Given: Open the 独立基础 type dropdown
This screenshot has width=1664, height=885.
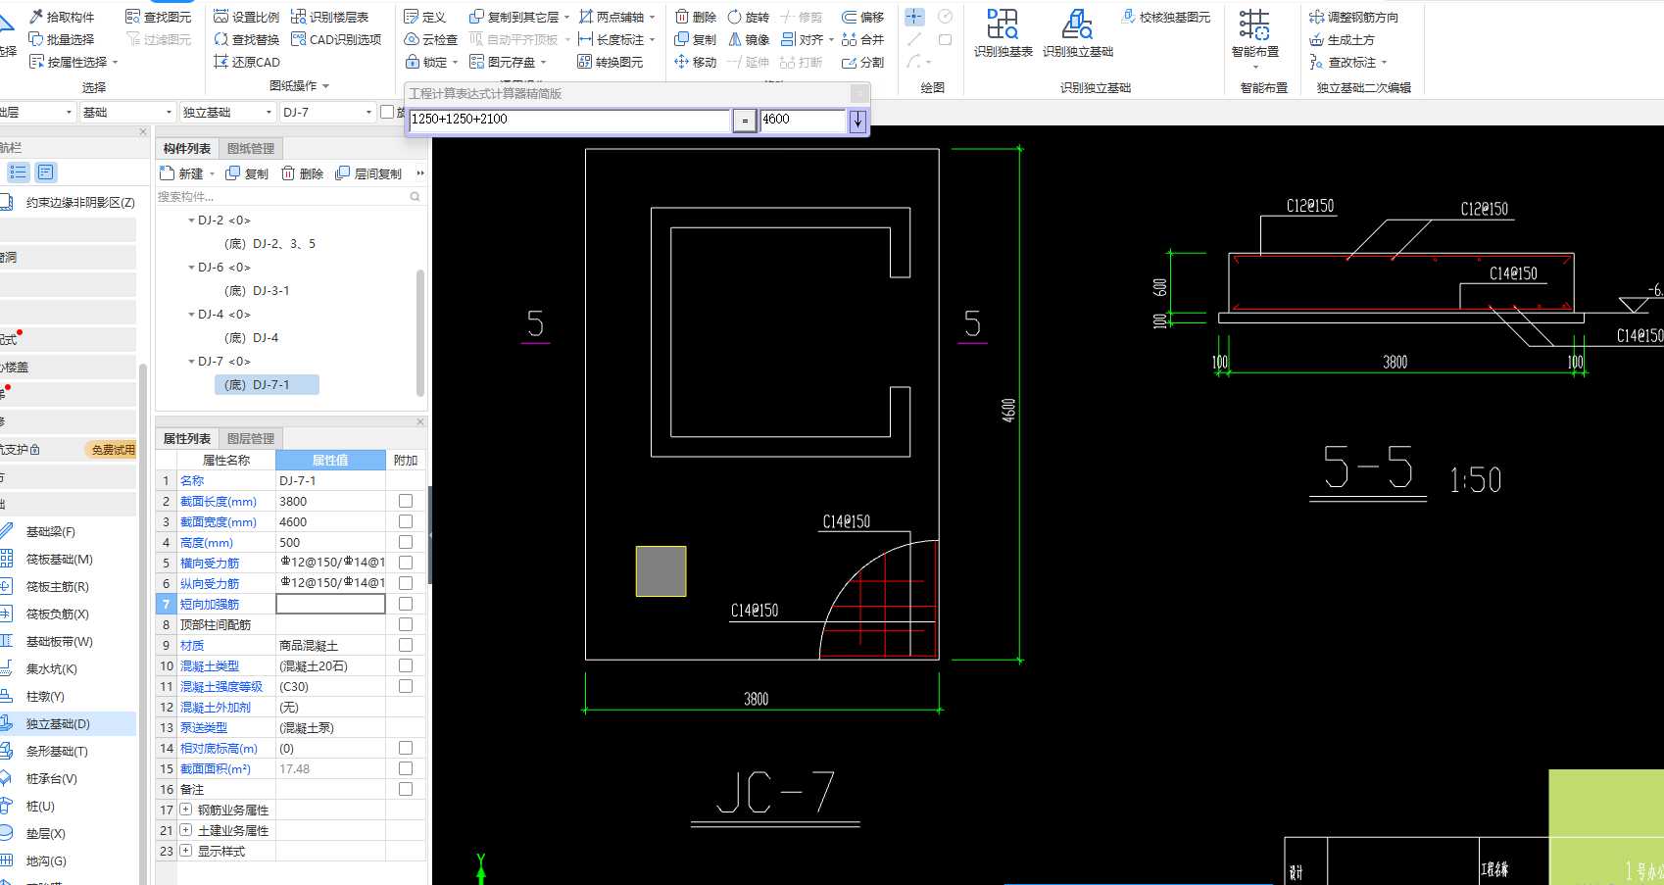Looking at the screenshot, I should click(x=227, y=112).
